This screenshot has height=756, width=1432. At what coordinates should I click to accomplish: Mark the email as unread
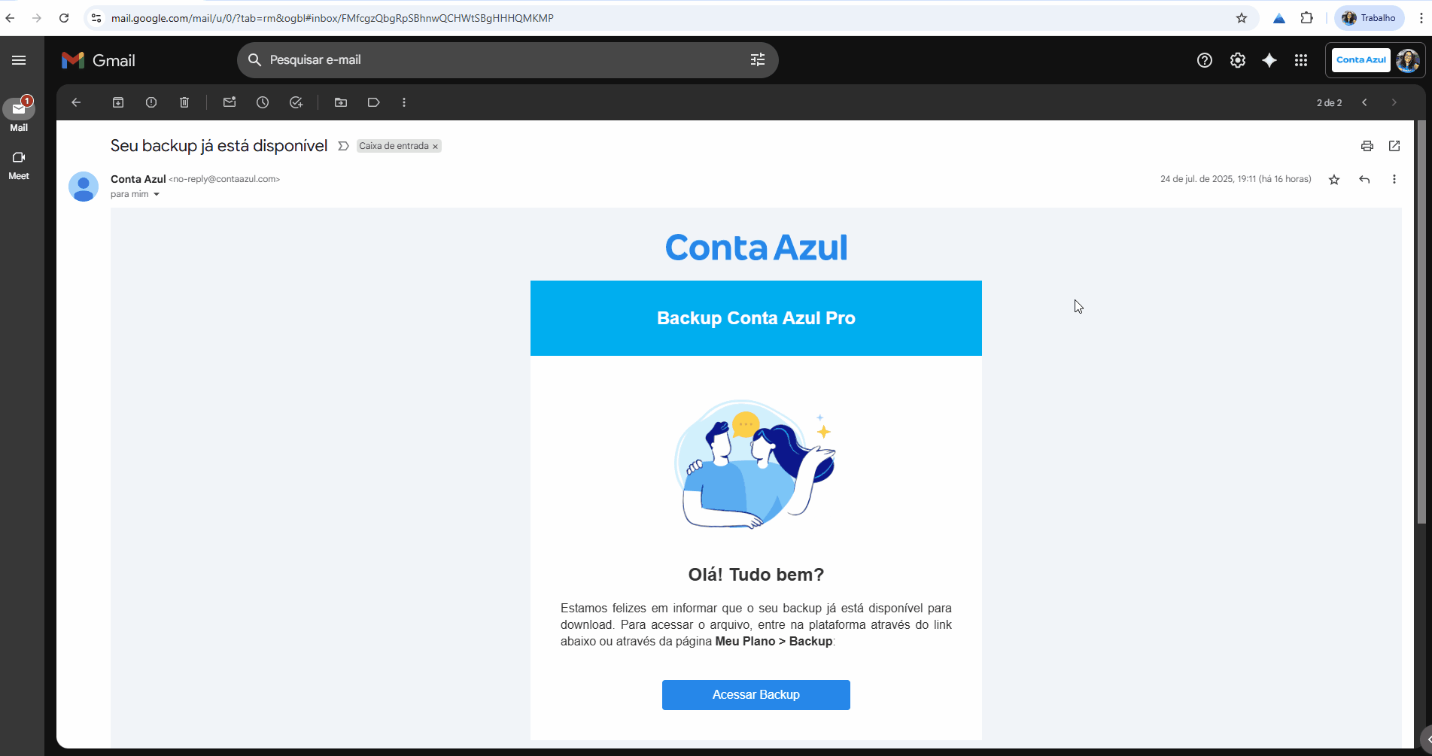230,102
